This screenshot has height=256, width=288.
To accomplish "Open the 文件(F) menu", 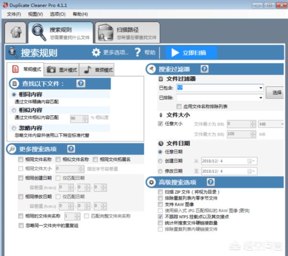I will pyautogui.click(x=14, y=14).
